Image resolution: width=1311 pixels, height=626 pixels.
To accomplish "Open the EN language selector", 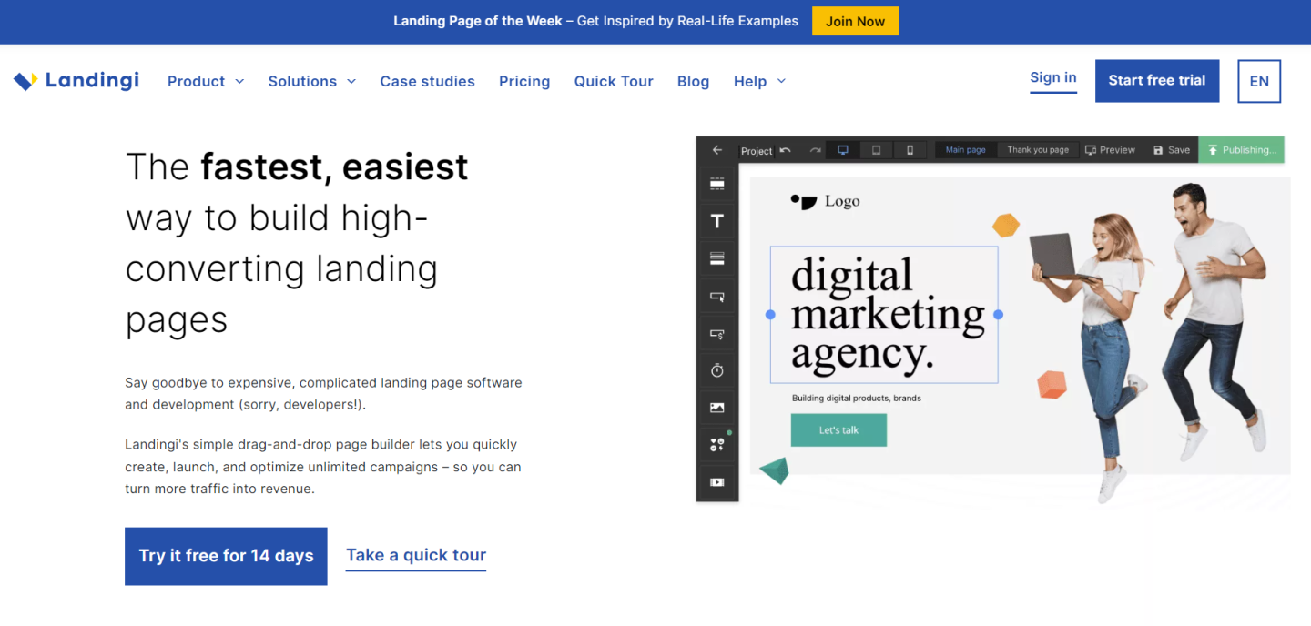I will coord(1259,81).
